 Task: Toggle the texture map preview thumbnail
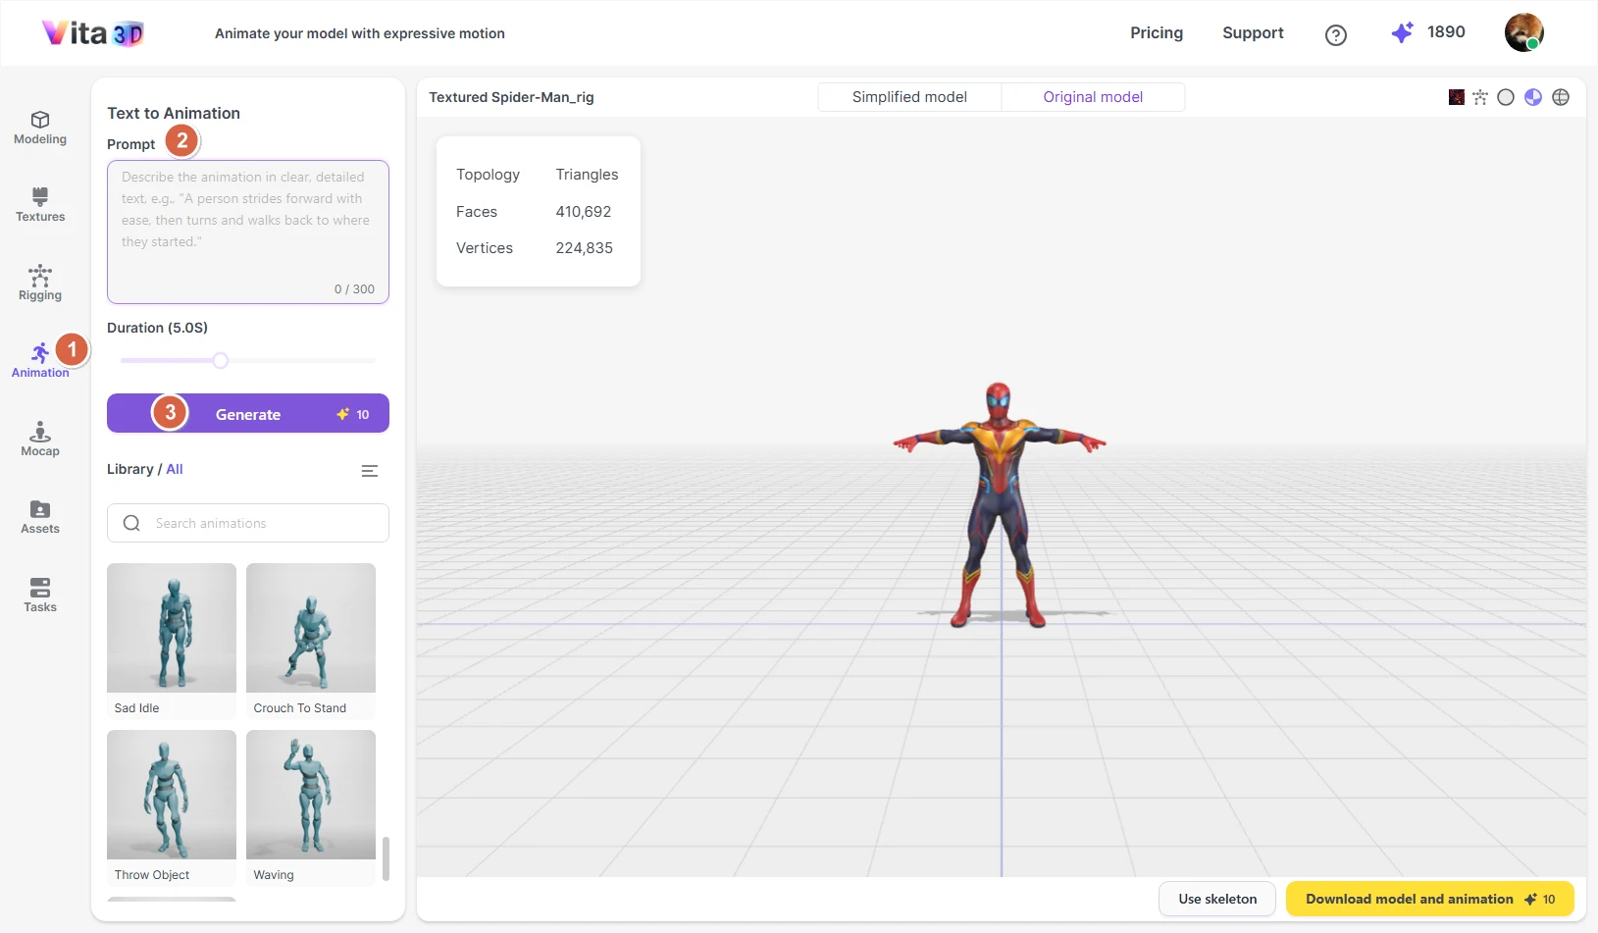click(x=1457, y=97)
